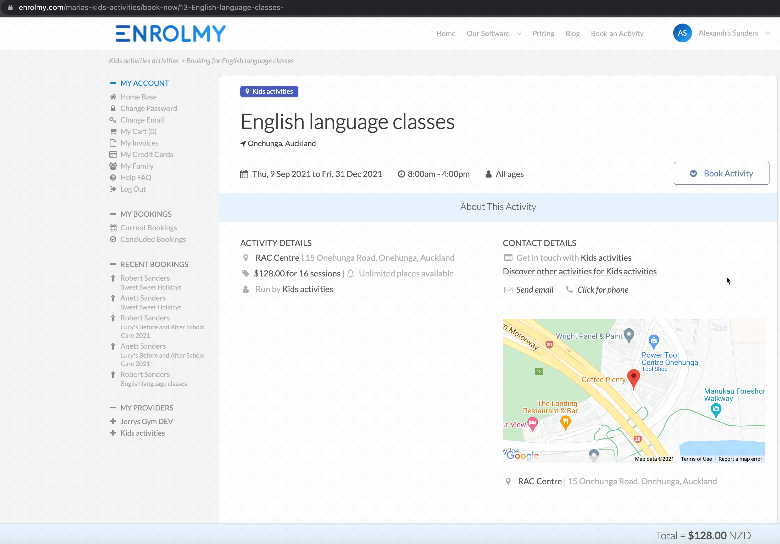Image resolution: width=780 pixels, height=544 pixels.
Task: Click the AS user avatar
Action: (682, 33)
